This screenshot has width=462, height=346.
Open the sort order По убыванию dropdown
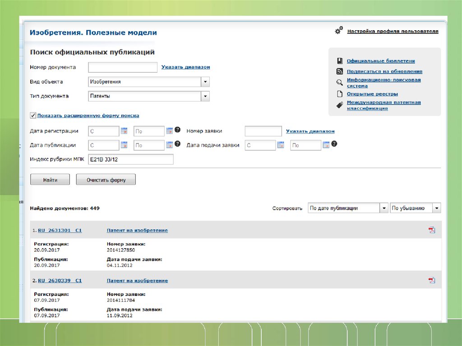(x=436, y=208)
